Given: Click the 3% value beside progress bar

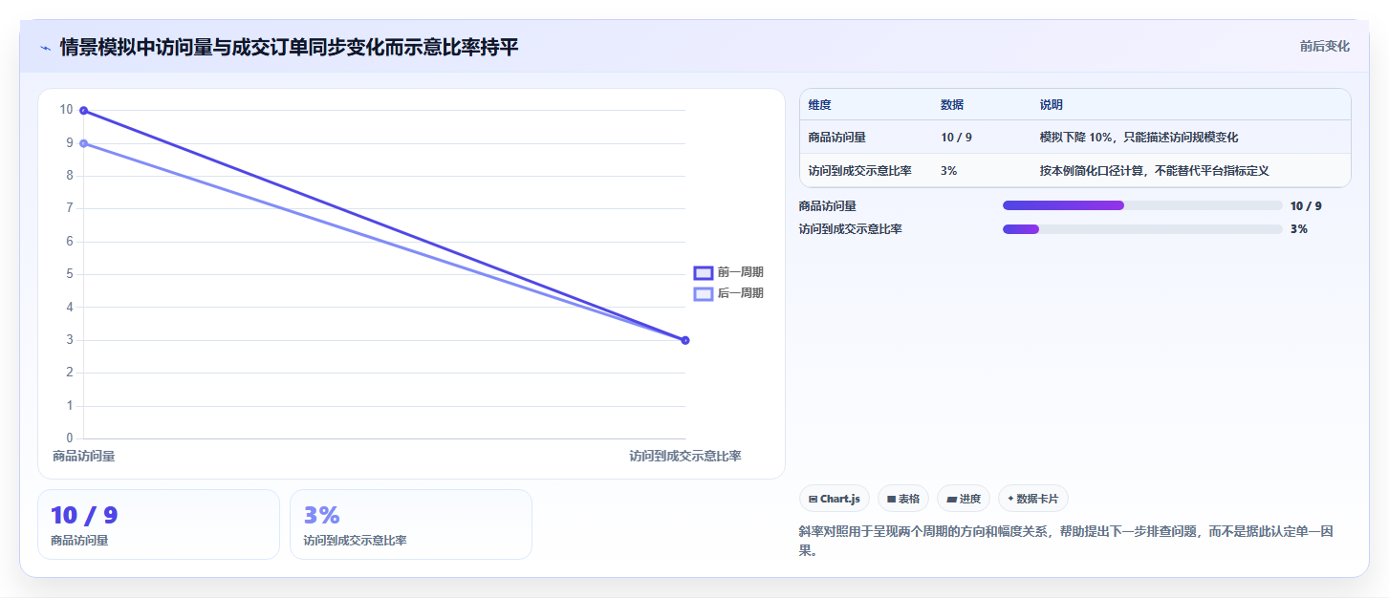Looking at the screenshot, I should coord(1299,228).
